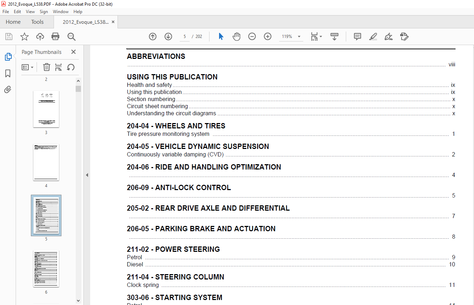
Task: Go to next page arrow
Action: click(x=168, y=37)
